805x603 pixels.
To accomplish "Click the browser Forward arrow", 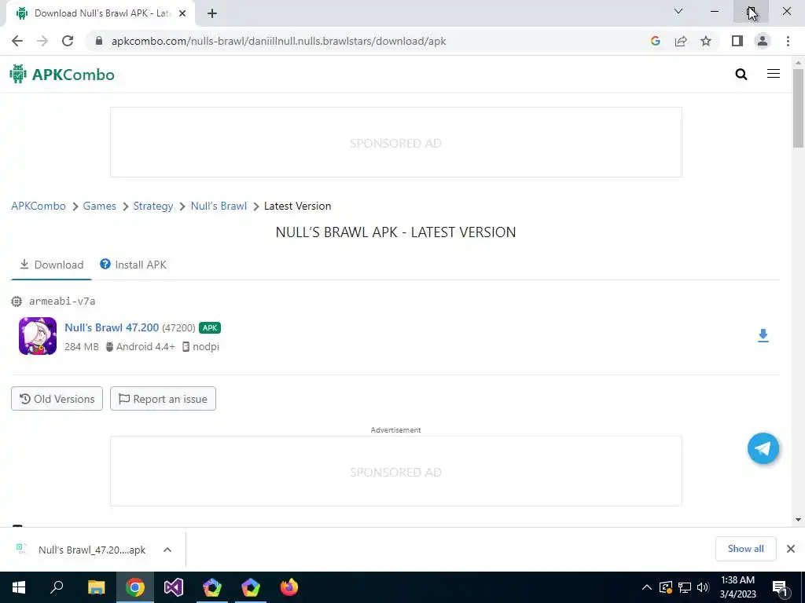I will 42,41.
